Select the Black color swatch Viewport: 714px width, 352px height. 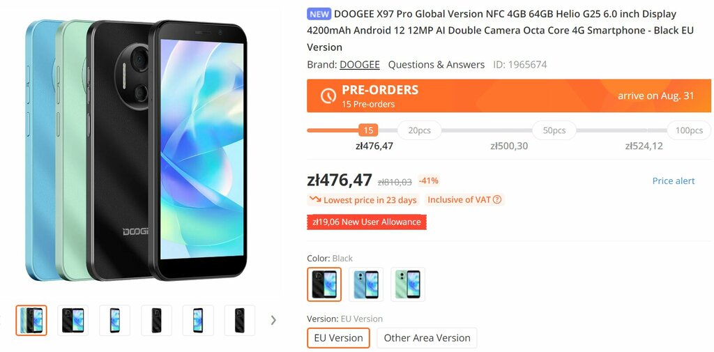(324, 284)
